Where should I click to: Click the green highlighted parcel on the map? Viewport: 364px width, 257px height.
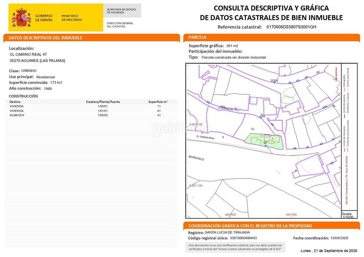click(x=264, y=141)
